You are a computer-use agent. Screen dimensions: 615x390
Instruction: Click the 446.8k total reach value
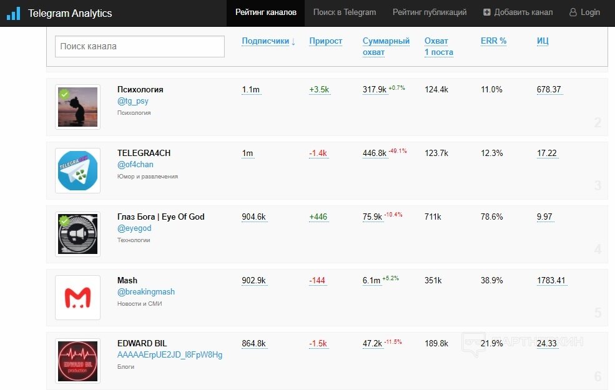coord(375,153)
